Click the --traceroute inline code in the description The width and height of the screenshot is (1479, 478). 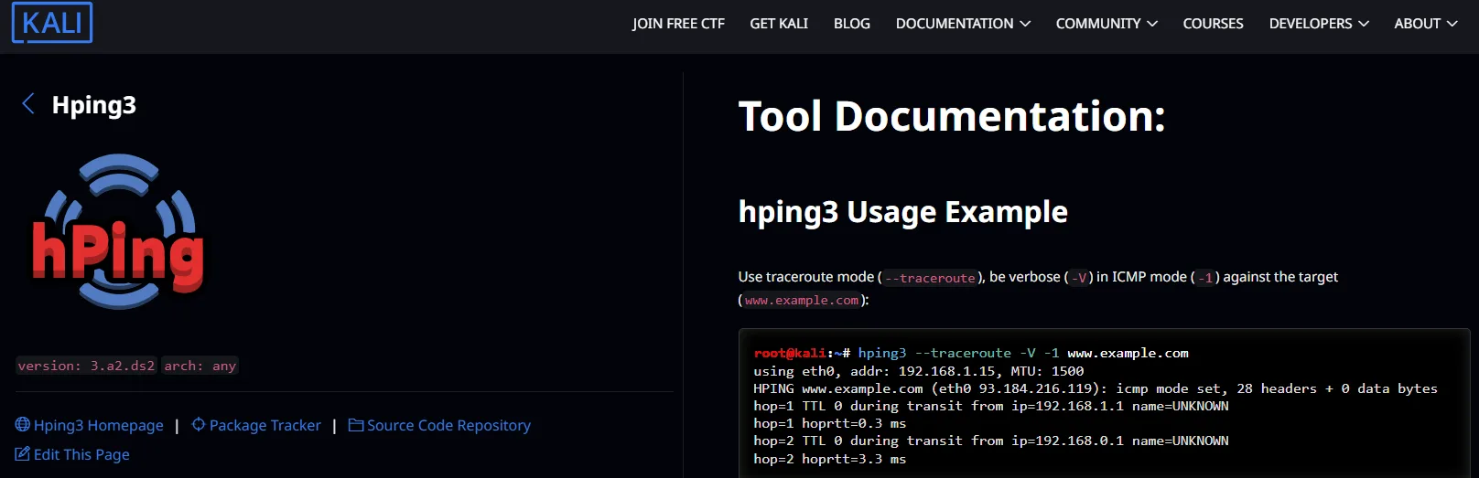click(x=930, y=278)
